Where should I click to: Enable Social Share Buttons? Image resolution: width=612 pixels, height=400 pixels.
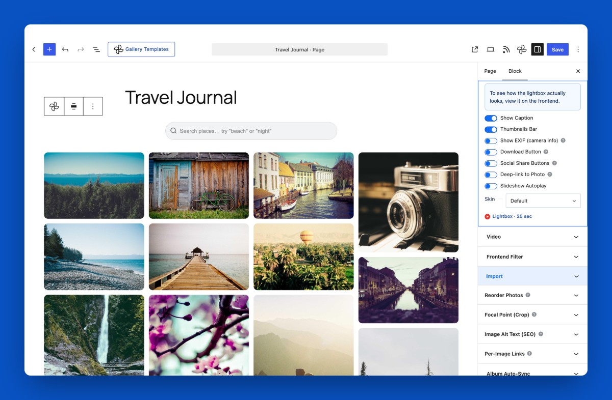pyautogui.click(x=491, y=163)
